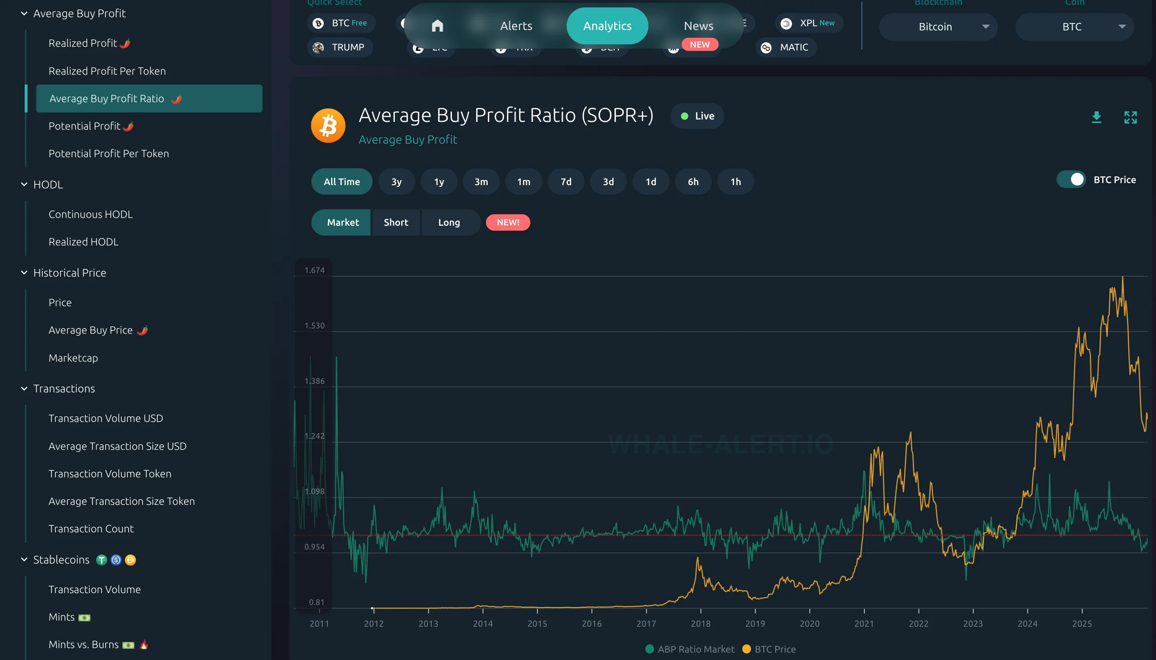Select TRUMP coin quick select
This screenshot has width=1156, height=660.
pyautogui.click(x=340, y=48)
